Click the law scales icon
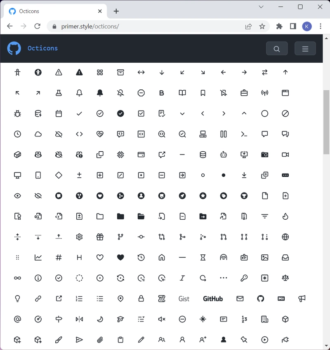330x350 pixels. pyautogui.click(x=285, y=278)
